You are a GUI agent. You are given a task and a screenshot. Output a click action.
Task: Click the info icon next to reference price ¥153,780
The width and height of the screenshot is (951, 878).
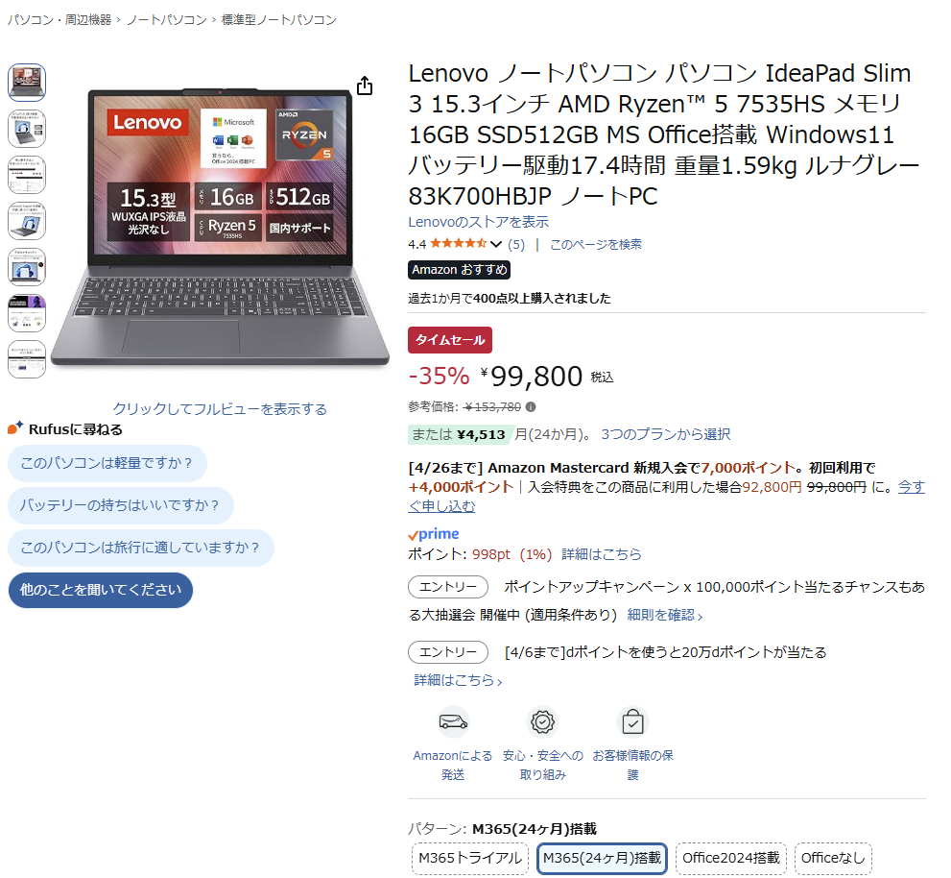[531, 407]
